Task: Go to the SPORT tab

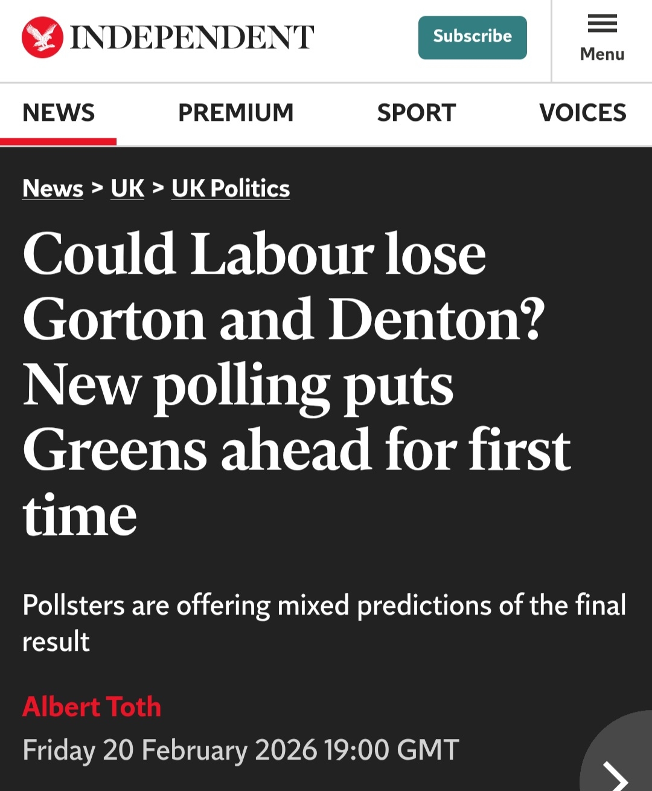Action: point(416,113)
